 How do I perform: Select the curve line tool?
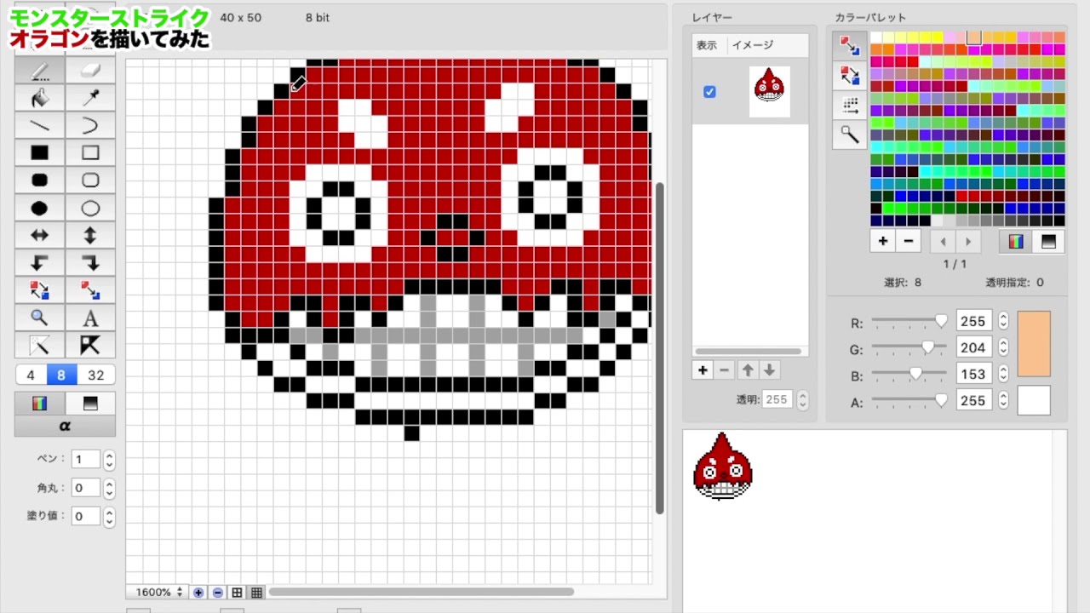point(90,126)
